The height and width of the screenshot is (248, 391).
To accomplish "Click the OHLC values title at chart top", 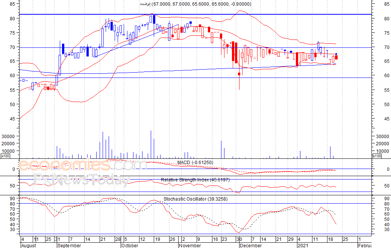I will [x=195, y=4].
